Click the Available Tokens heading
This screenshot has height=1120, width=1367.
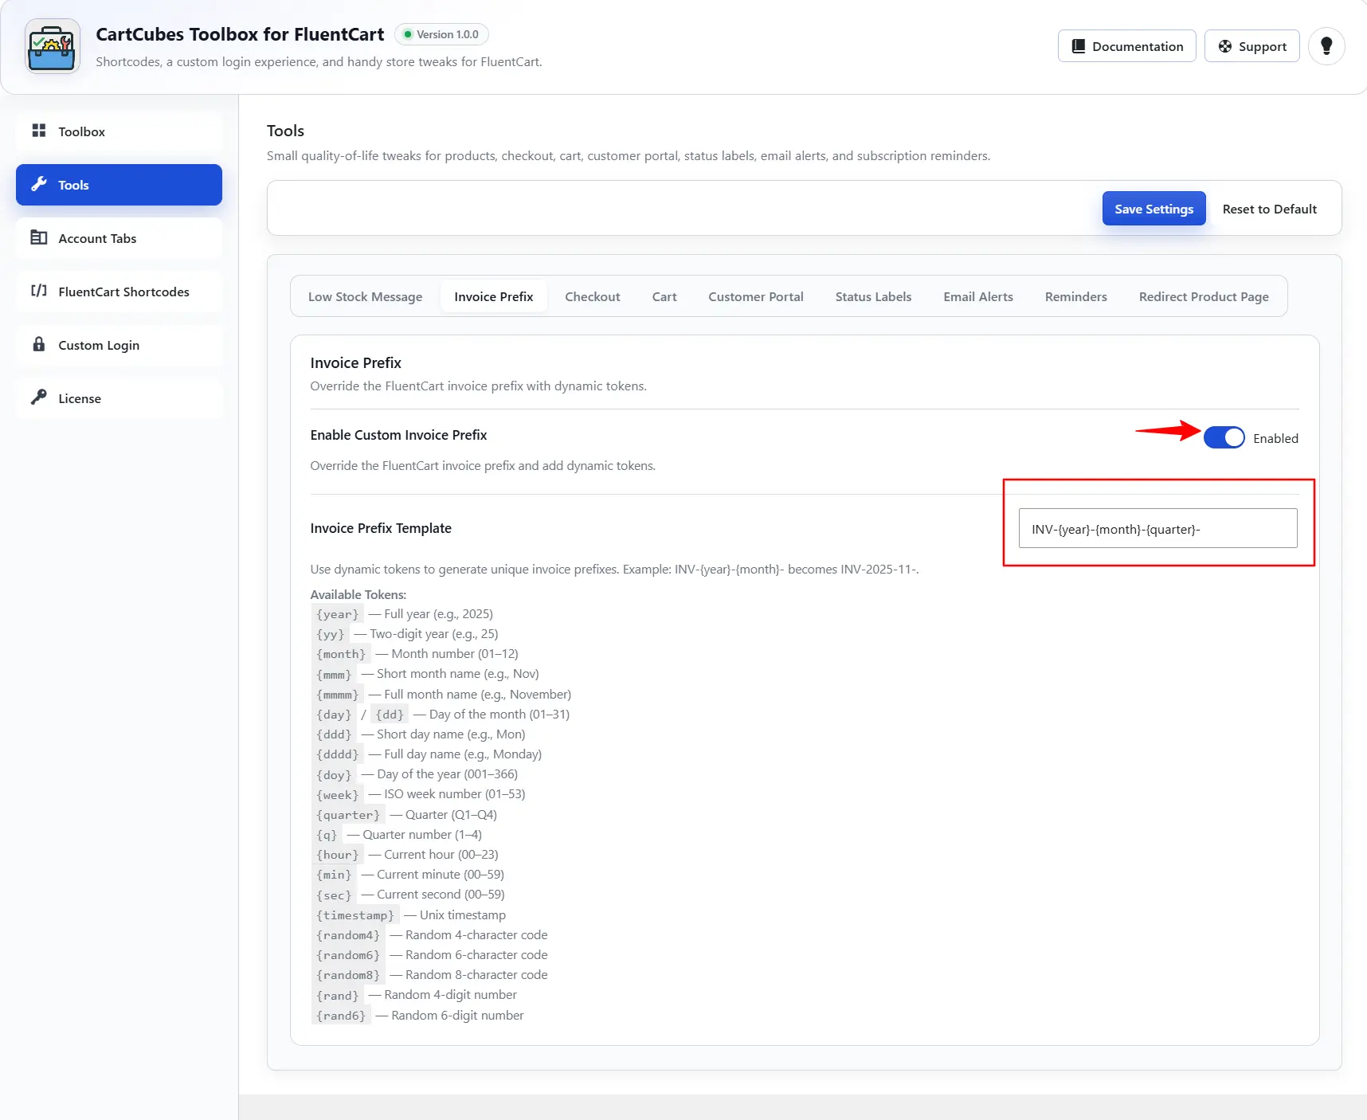pos(358,594)
